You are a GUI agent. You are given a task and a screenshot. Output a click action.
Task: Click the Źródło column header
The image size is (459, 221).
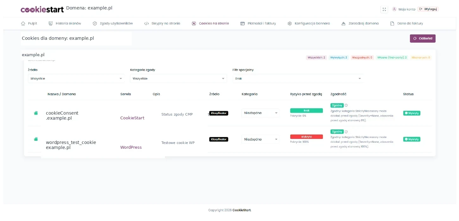point(214,94)
